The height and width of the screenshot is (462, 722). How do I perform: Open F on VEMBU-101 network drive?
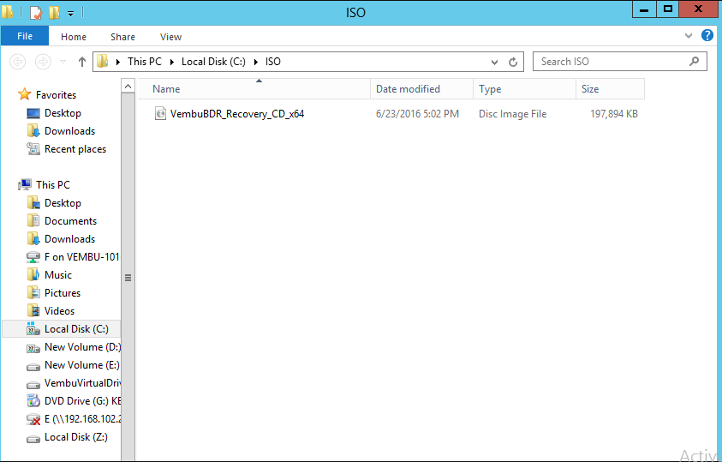point(82,256)
